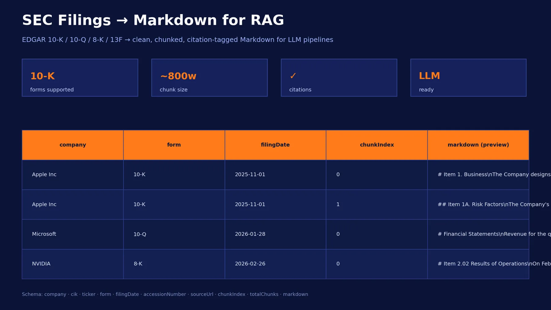Select the chunkIndex column header
This screenshot has height=310, width=551.
coord(377,145)
